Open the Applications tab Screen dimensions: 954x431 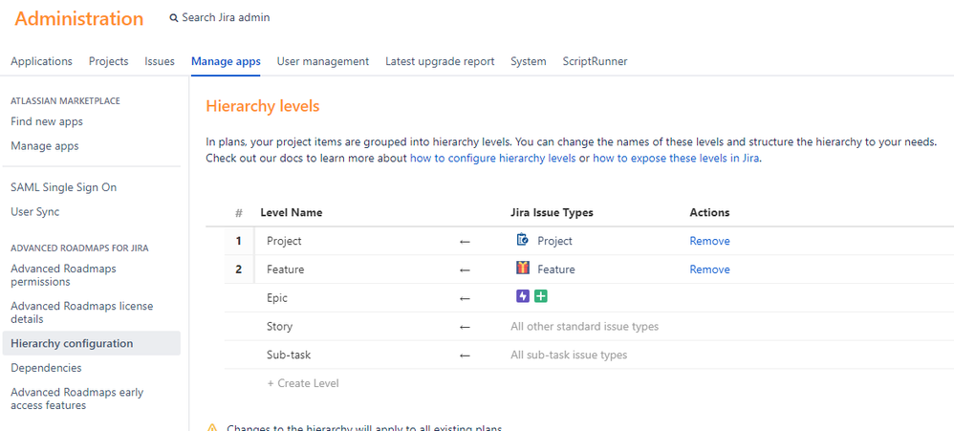pos(41,61)
